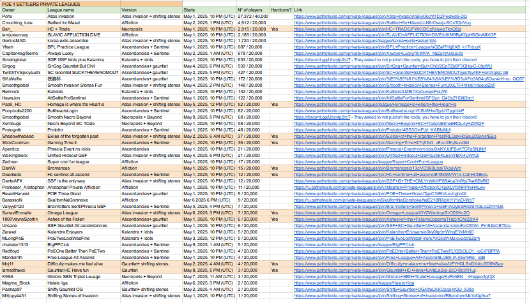Select owner cell 'TwitchTVSpicysushi'
The width and height of the screenshot is (529, 303).
click(23, 72)
